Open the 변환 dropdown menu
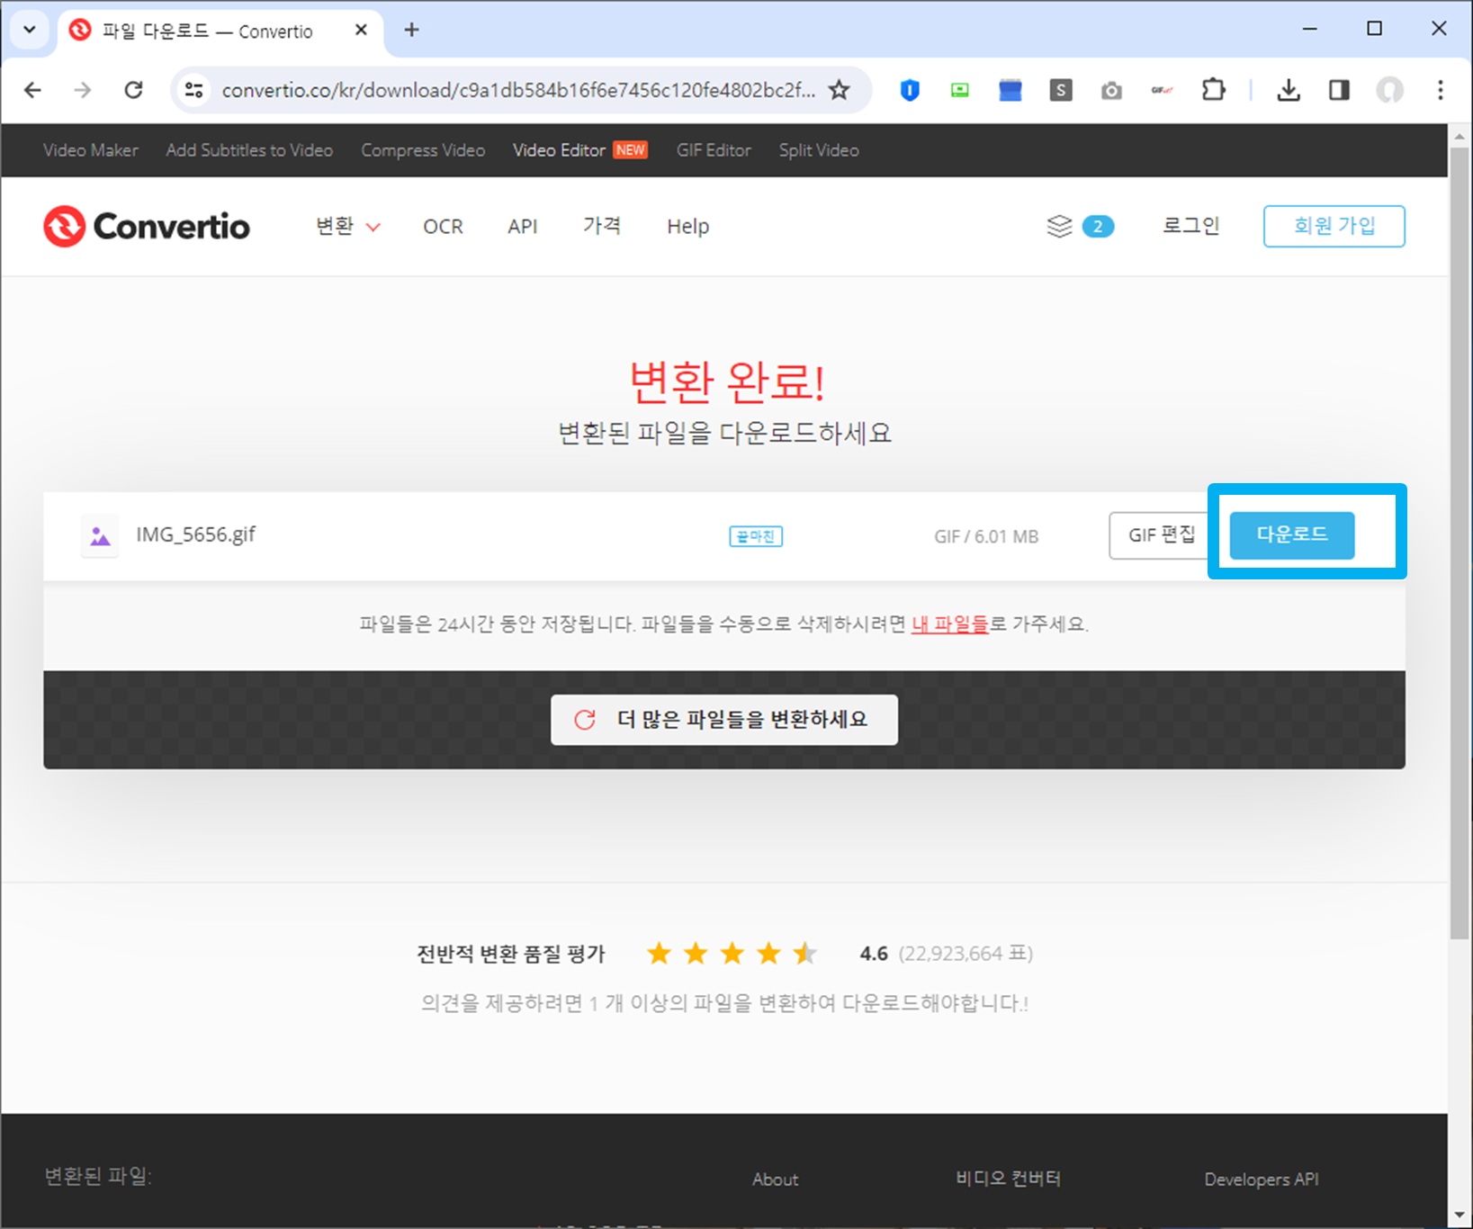The height and width of the screenshot is (1229, 1473). tap(346, 226)
